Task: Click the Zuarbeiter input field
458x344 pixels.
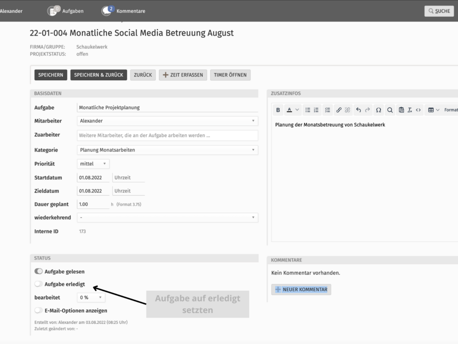Action: [167, 135]
